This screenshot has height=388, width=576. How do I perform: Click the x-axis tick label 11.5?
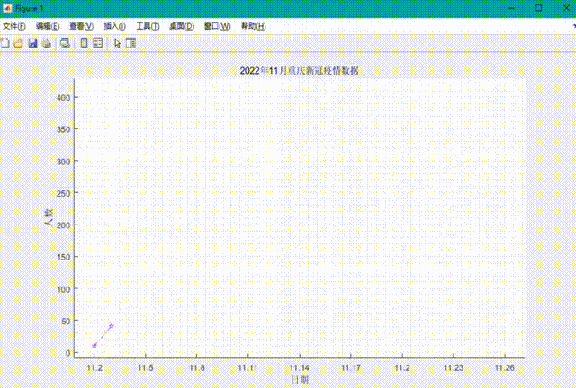tap(146, 367)
